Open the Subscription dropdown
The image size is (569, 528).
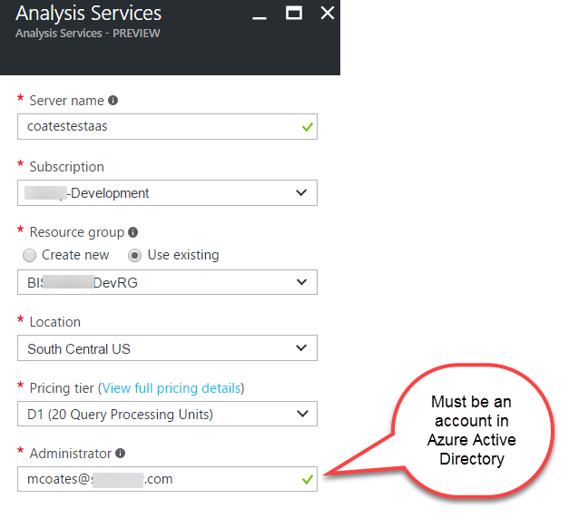pyautogui.click(x=167, y=192)
